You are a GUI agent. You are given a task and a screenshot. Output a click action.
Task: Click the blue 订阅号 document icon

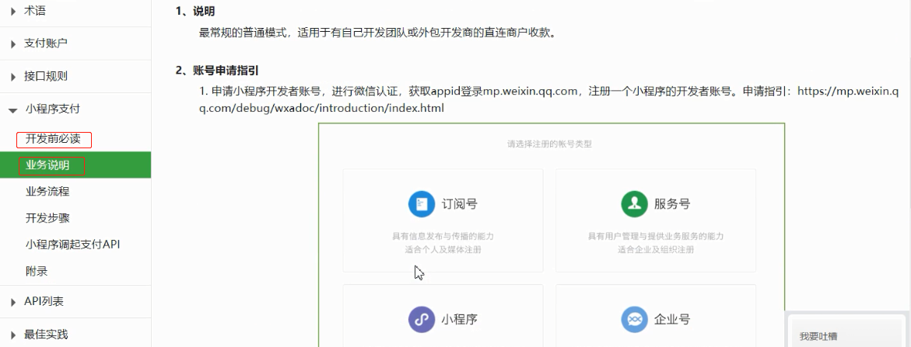422,204
